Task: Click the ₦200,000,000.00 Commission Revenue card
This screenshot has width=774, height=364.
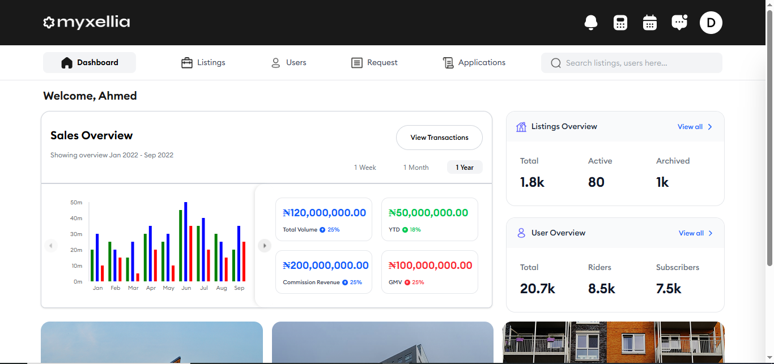Action: 324,272
